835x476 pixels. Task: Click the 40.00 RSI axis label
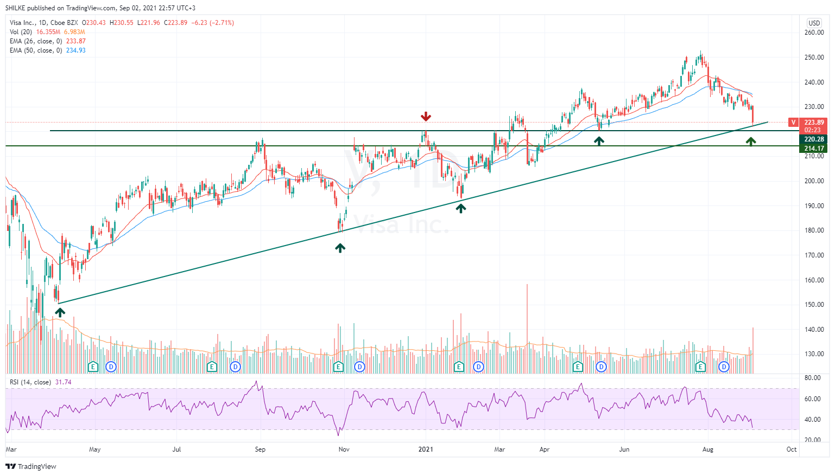[813, 420]
